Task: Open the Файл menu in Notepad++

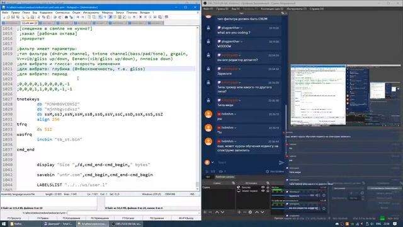Action: pyautogui.click(x=5, y=13)
